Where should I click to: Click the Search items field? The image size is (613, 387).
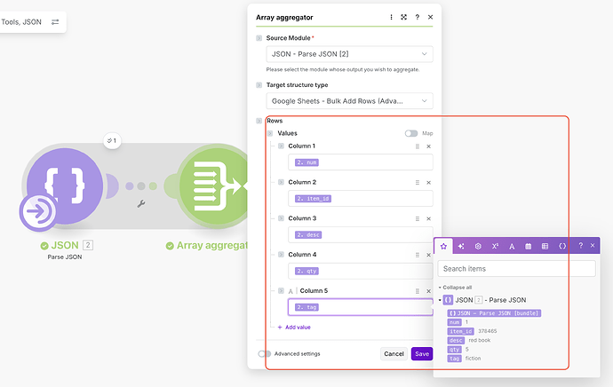[x=516, y=269]
